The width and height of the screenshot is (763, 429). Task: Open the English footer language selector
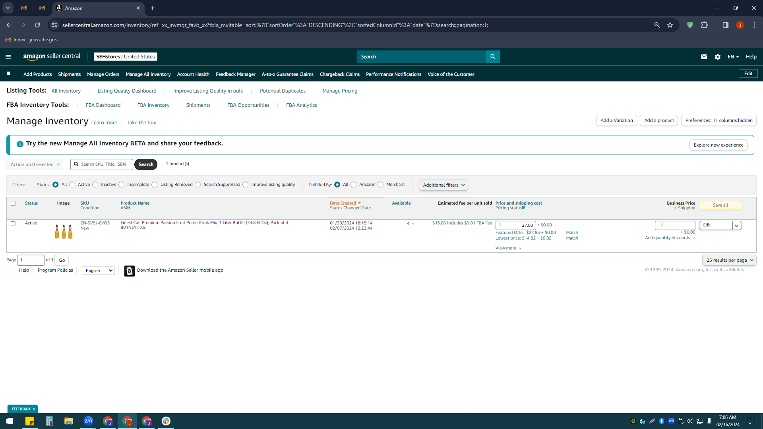98,271
